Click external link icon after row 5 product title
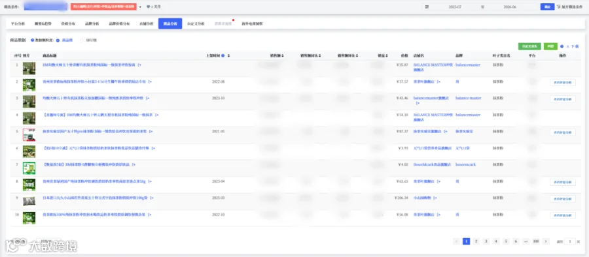Viewport: 589px width, 257px height. pos(151,132)
